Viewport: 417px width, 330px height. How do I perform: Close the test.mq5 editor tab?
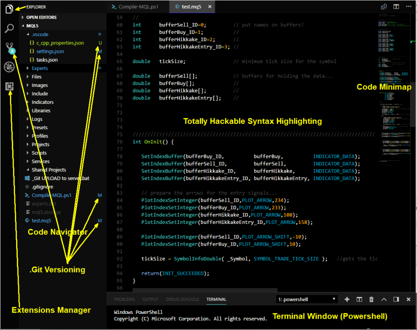tap(210, 7)
